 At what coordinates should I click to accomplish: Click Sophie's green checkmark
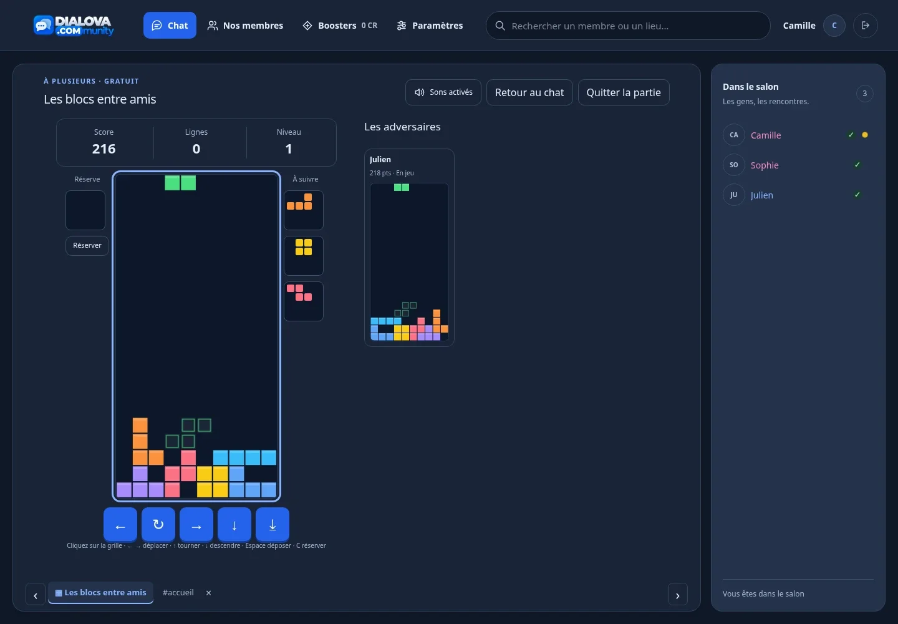pos(857,165)
